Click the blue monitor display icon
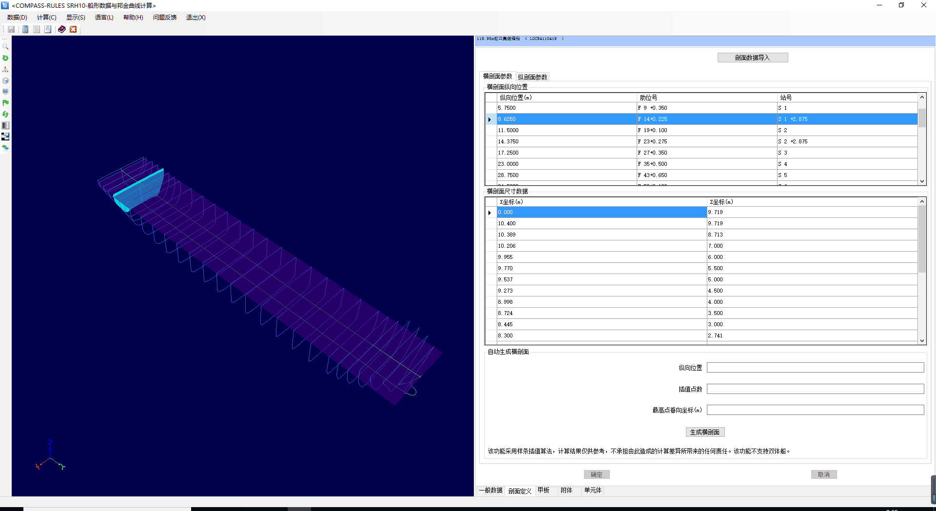Viewport: 936px width, 511px height. [x=5, y=92]
